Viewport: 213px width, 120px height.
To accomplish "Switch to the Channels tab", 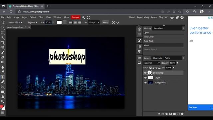I will click(x=157, y=58).
